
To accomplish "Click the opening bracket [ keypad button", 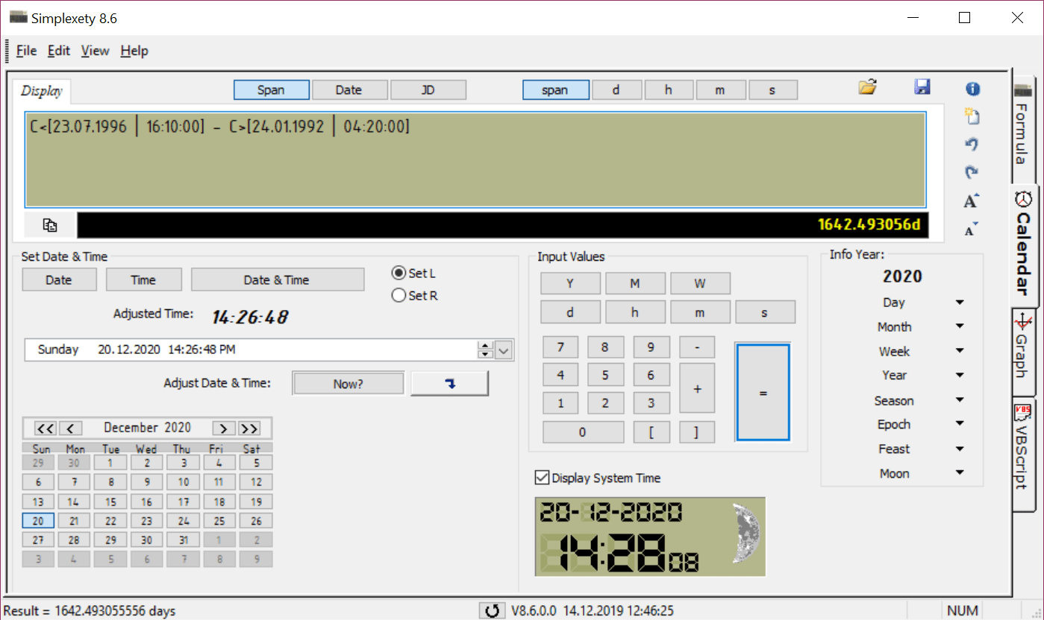I will click(651, 432).
